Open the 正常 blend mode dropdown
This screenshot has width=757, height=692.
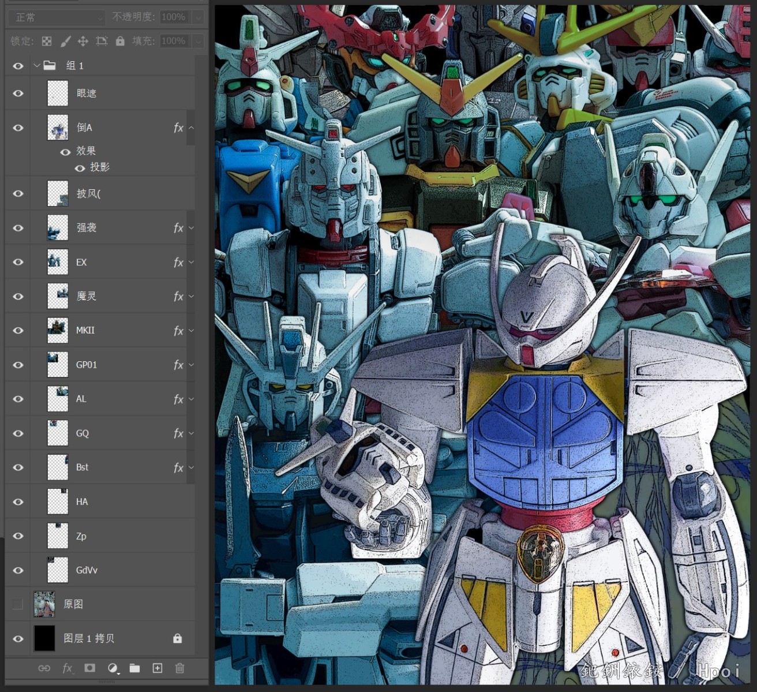pyautogui.click(x=57, y=17)
